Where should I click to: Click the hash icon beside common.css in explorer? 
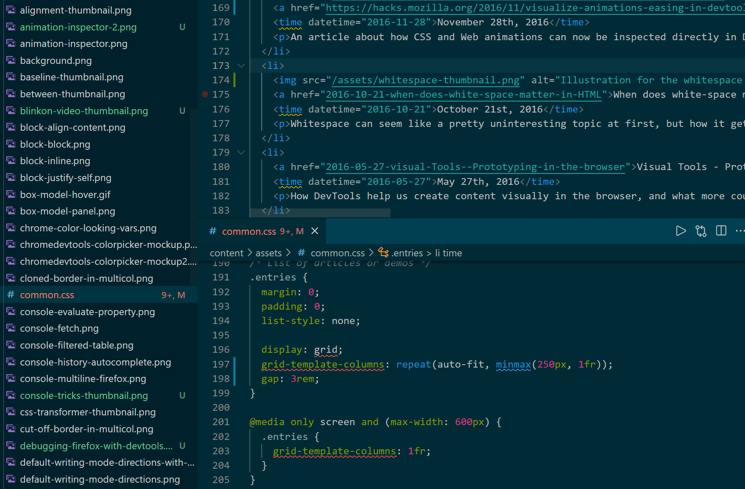[10, 294]
